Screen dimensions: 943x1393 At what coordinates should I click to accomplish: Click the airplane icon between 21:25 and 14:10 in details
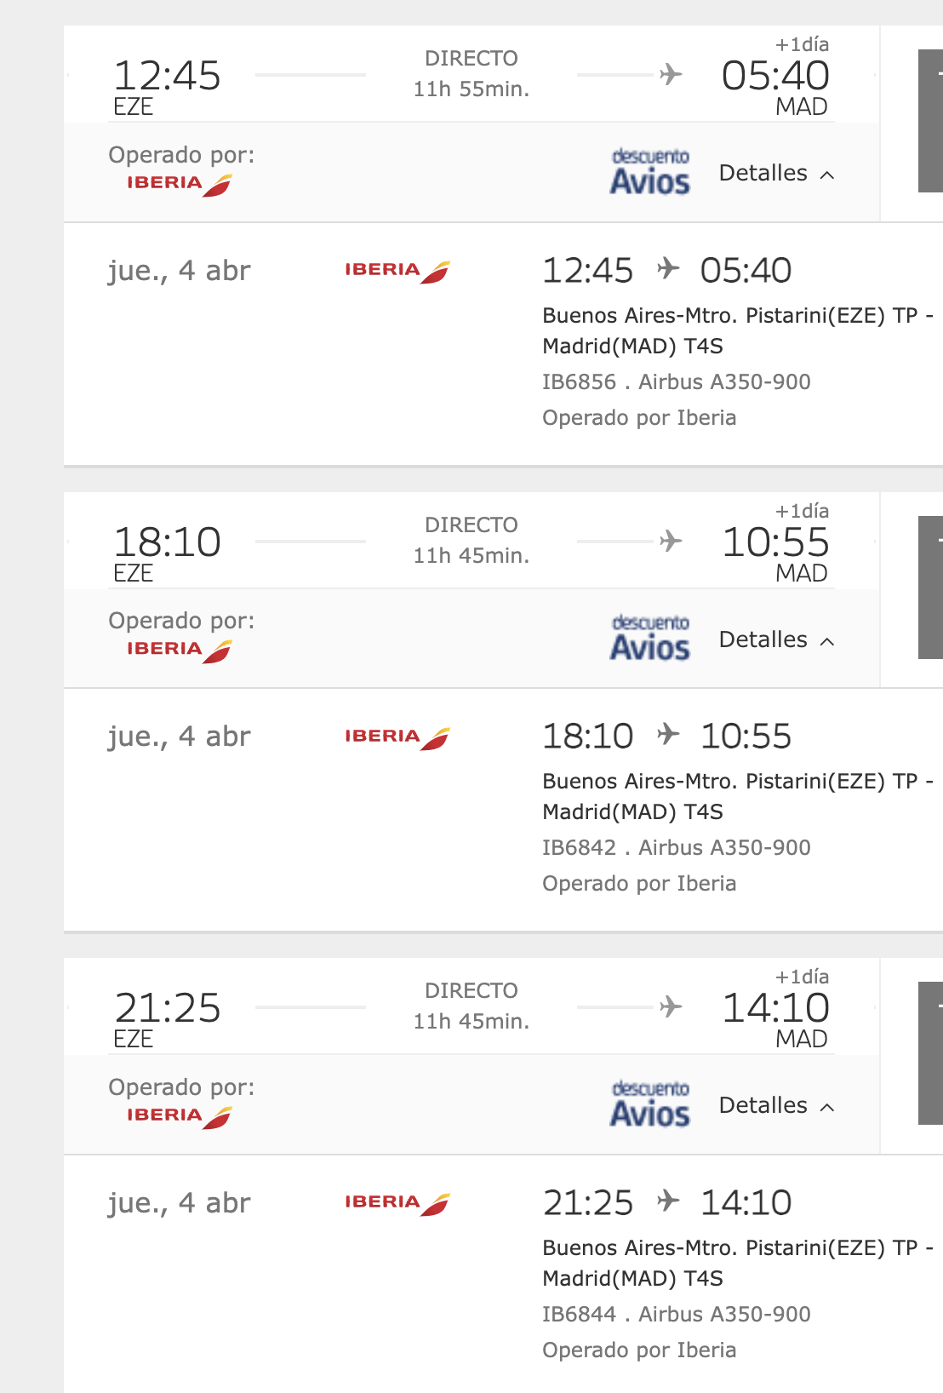tap(668, 1201)
